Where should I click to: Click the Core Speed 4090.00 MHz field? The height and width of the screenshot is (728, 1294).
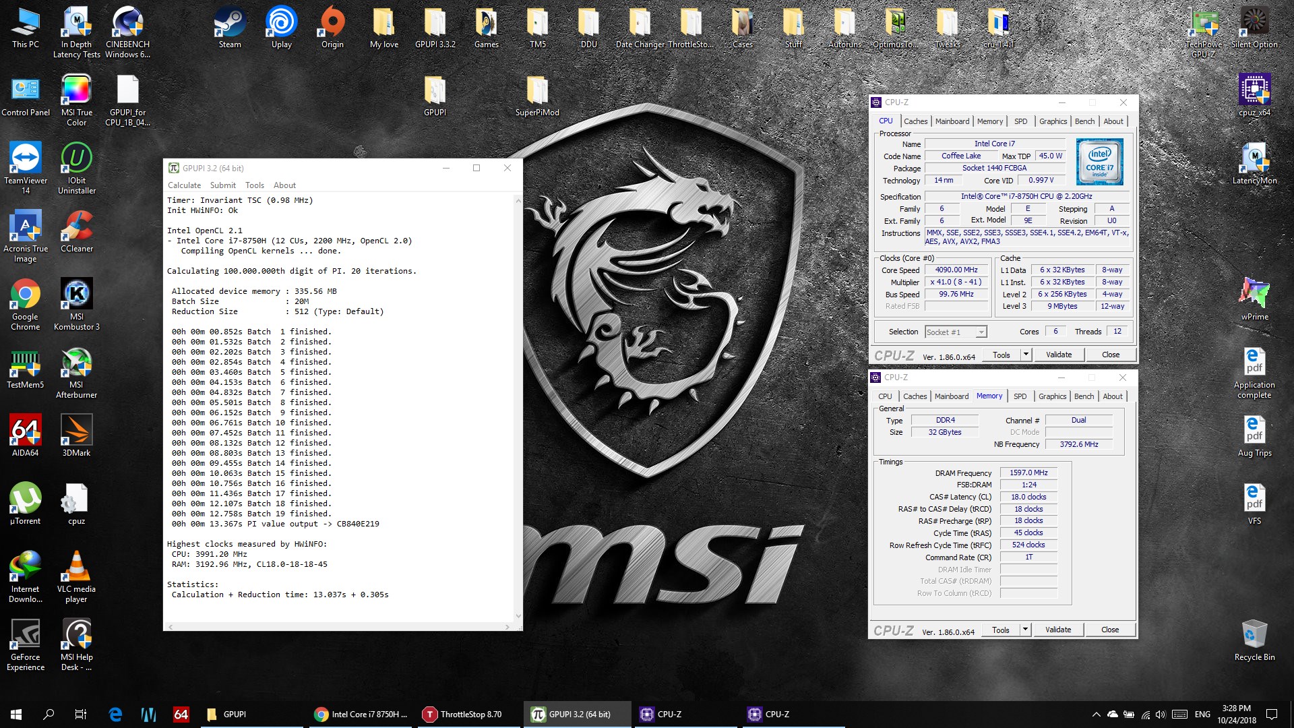956,270
